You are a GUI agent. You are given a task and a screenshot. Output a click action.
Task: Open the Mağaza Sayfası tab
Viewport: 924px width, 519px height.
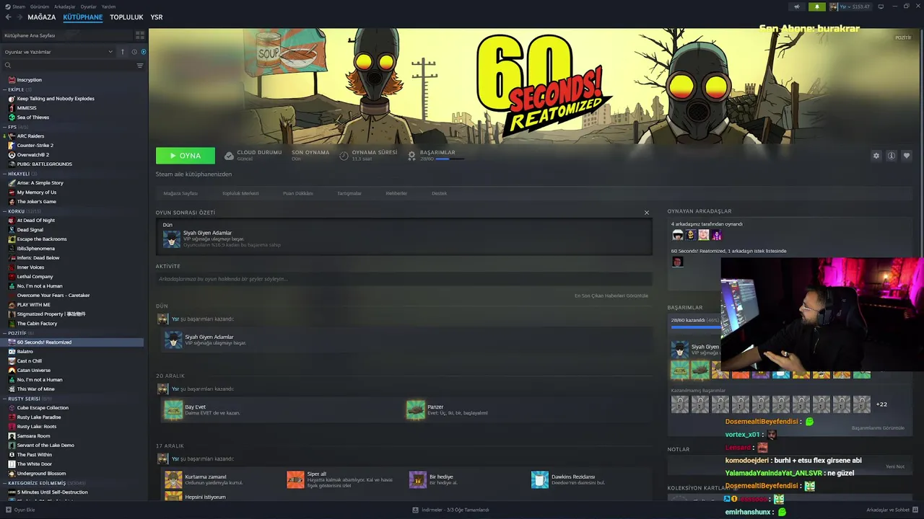pyautogui.click(x=180, y=193)
